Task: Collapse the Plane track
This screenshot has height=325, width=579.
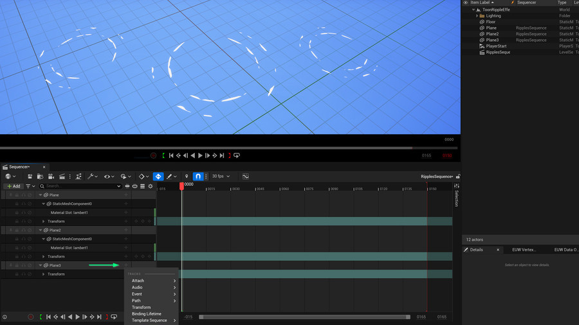Action: point(41,195)
